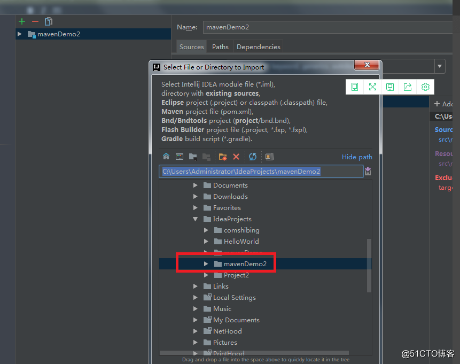This screenshot has width=460, height=364.
Task: Open the Dependencies tab
Action: 259,47
